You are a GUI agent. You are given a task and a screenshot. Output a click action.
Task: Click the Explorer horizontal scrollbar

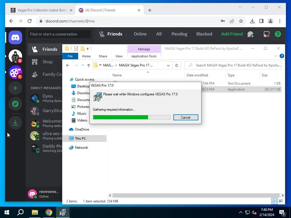[196, 195]
